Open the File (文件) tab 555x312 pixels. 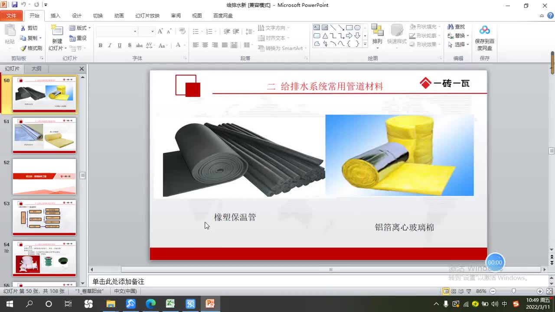[x=11, y=16]
